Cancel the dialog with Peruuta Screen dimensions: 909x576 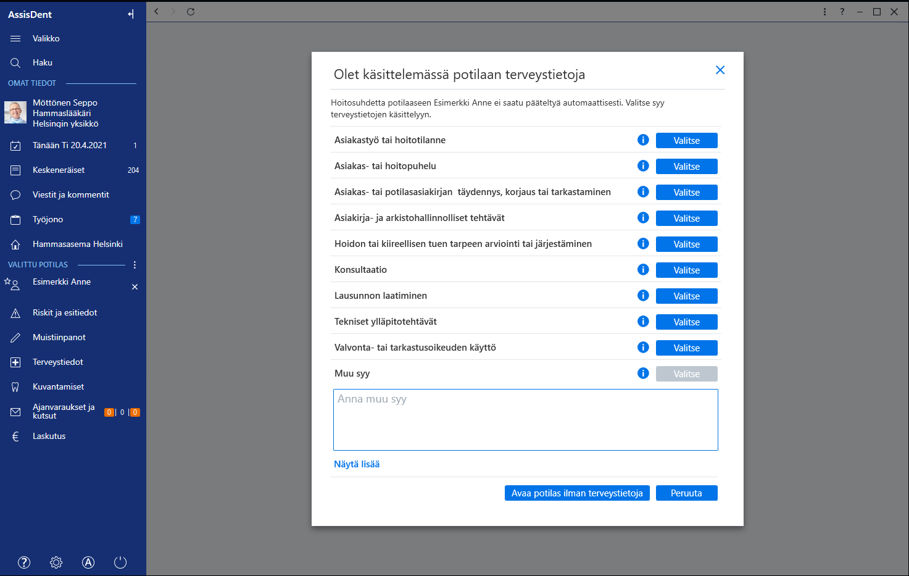(x=687, y=493)
